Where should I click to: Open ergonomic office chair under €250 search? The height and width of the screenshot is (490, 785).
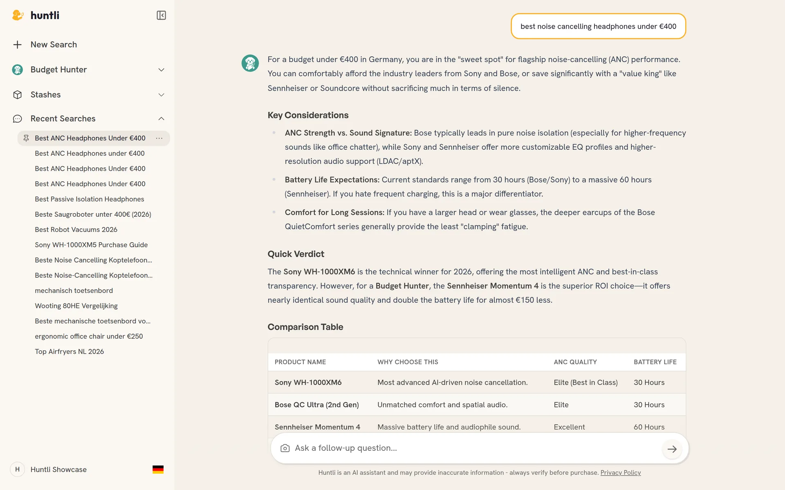pos(89,336)
